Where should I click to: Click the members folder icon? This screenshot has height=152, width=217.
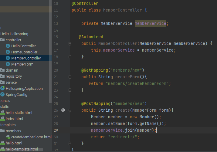[2, 131]
